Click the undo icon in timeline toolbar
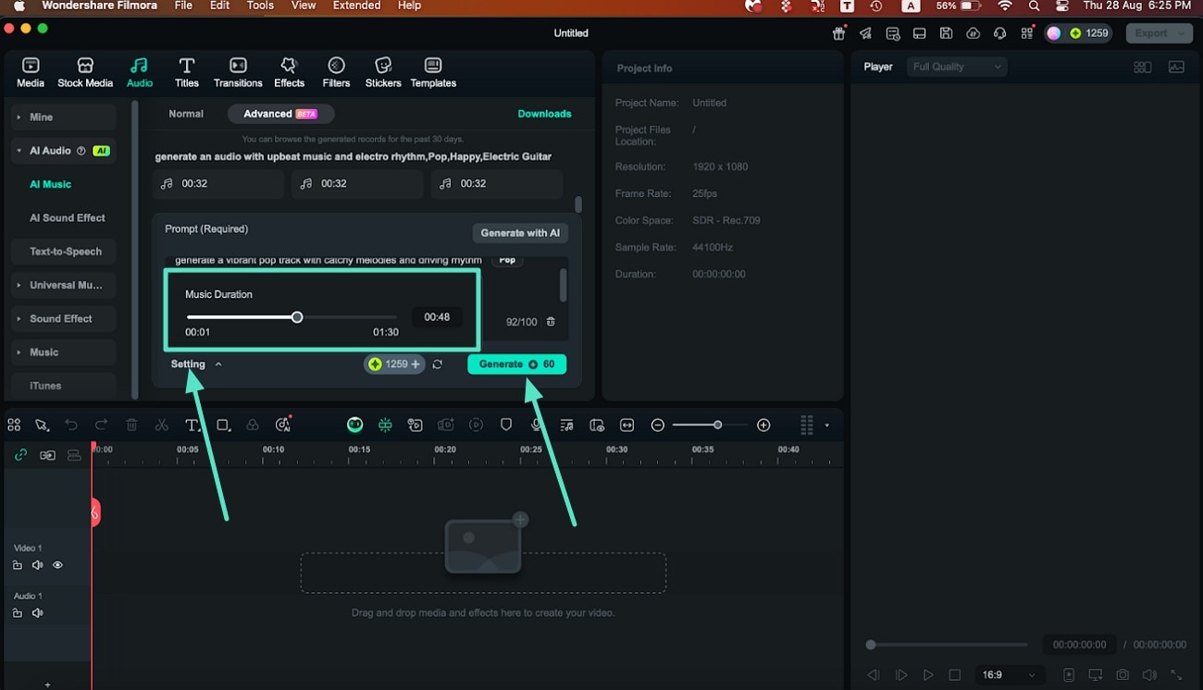This screenshot has height=690, width=1203. point(71,425)
